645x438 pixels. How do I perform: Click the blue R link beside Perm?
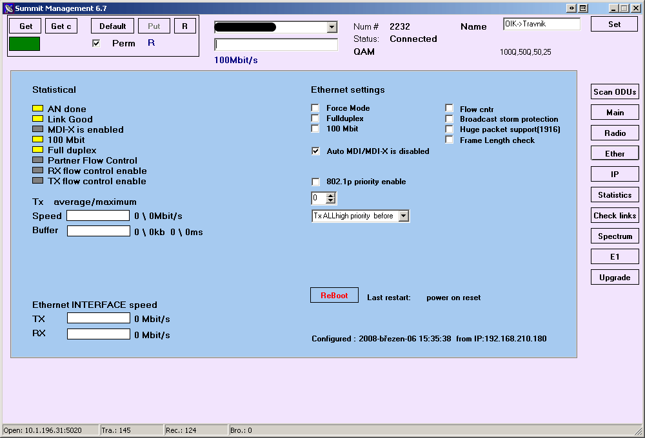tap(152, 43)
